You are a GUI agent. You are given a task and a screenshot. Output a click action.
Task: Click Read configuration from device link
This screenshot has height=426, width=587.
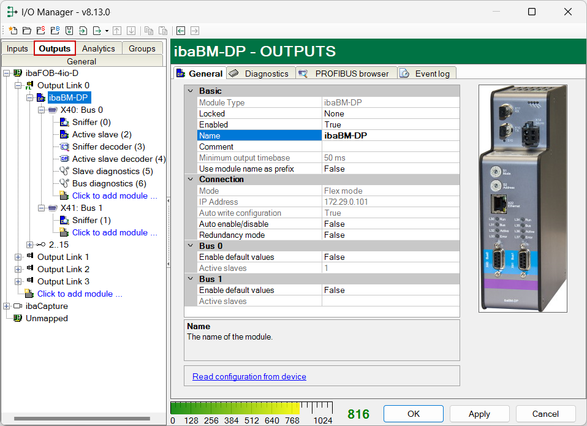pyautogui.click(x=249, y=376)
